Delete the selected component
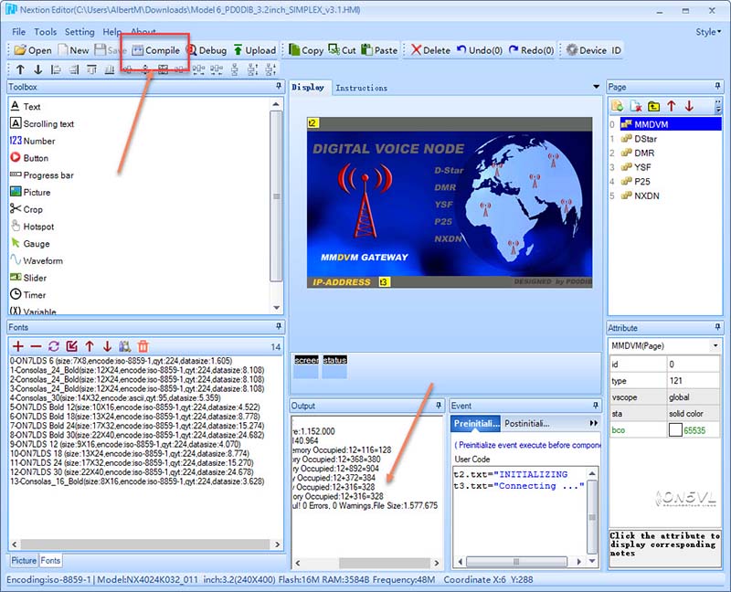Image resolution: width=731 pixels, height=592 pixels. (430, 50)
